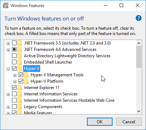Image resolution: width=146 pixels, height=130 pixels.
Task: Enable the Internet Information Services checkbox
Action: point(14,94)
